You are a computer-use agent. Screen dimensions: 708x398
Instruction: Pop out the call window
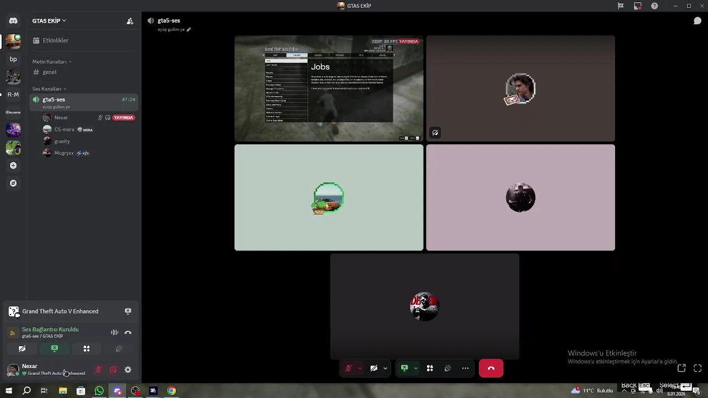(x=681, y=368)
